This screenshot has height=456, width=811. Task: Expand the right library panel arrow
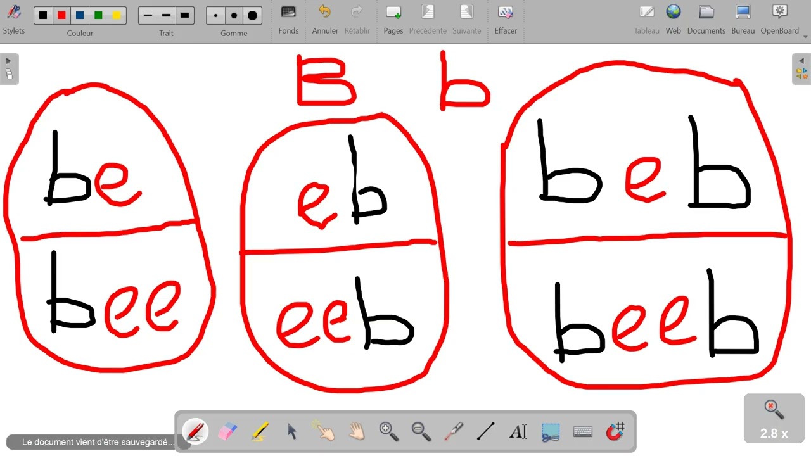click(x=801, y=61)
